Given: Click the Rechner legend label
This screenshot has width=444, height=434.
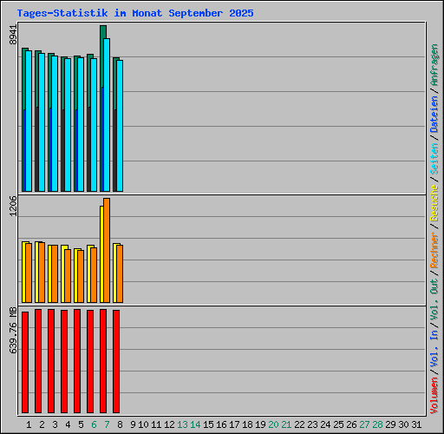Looking at the screenshot, I should click(434, 250).
